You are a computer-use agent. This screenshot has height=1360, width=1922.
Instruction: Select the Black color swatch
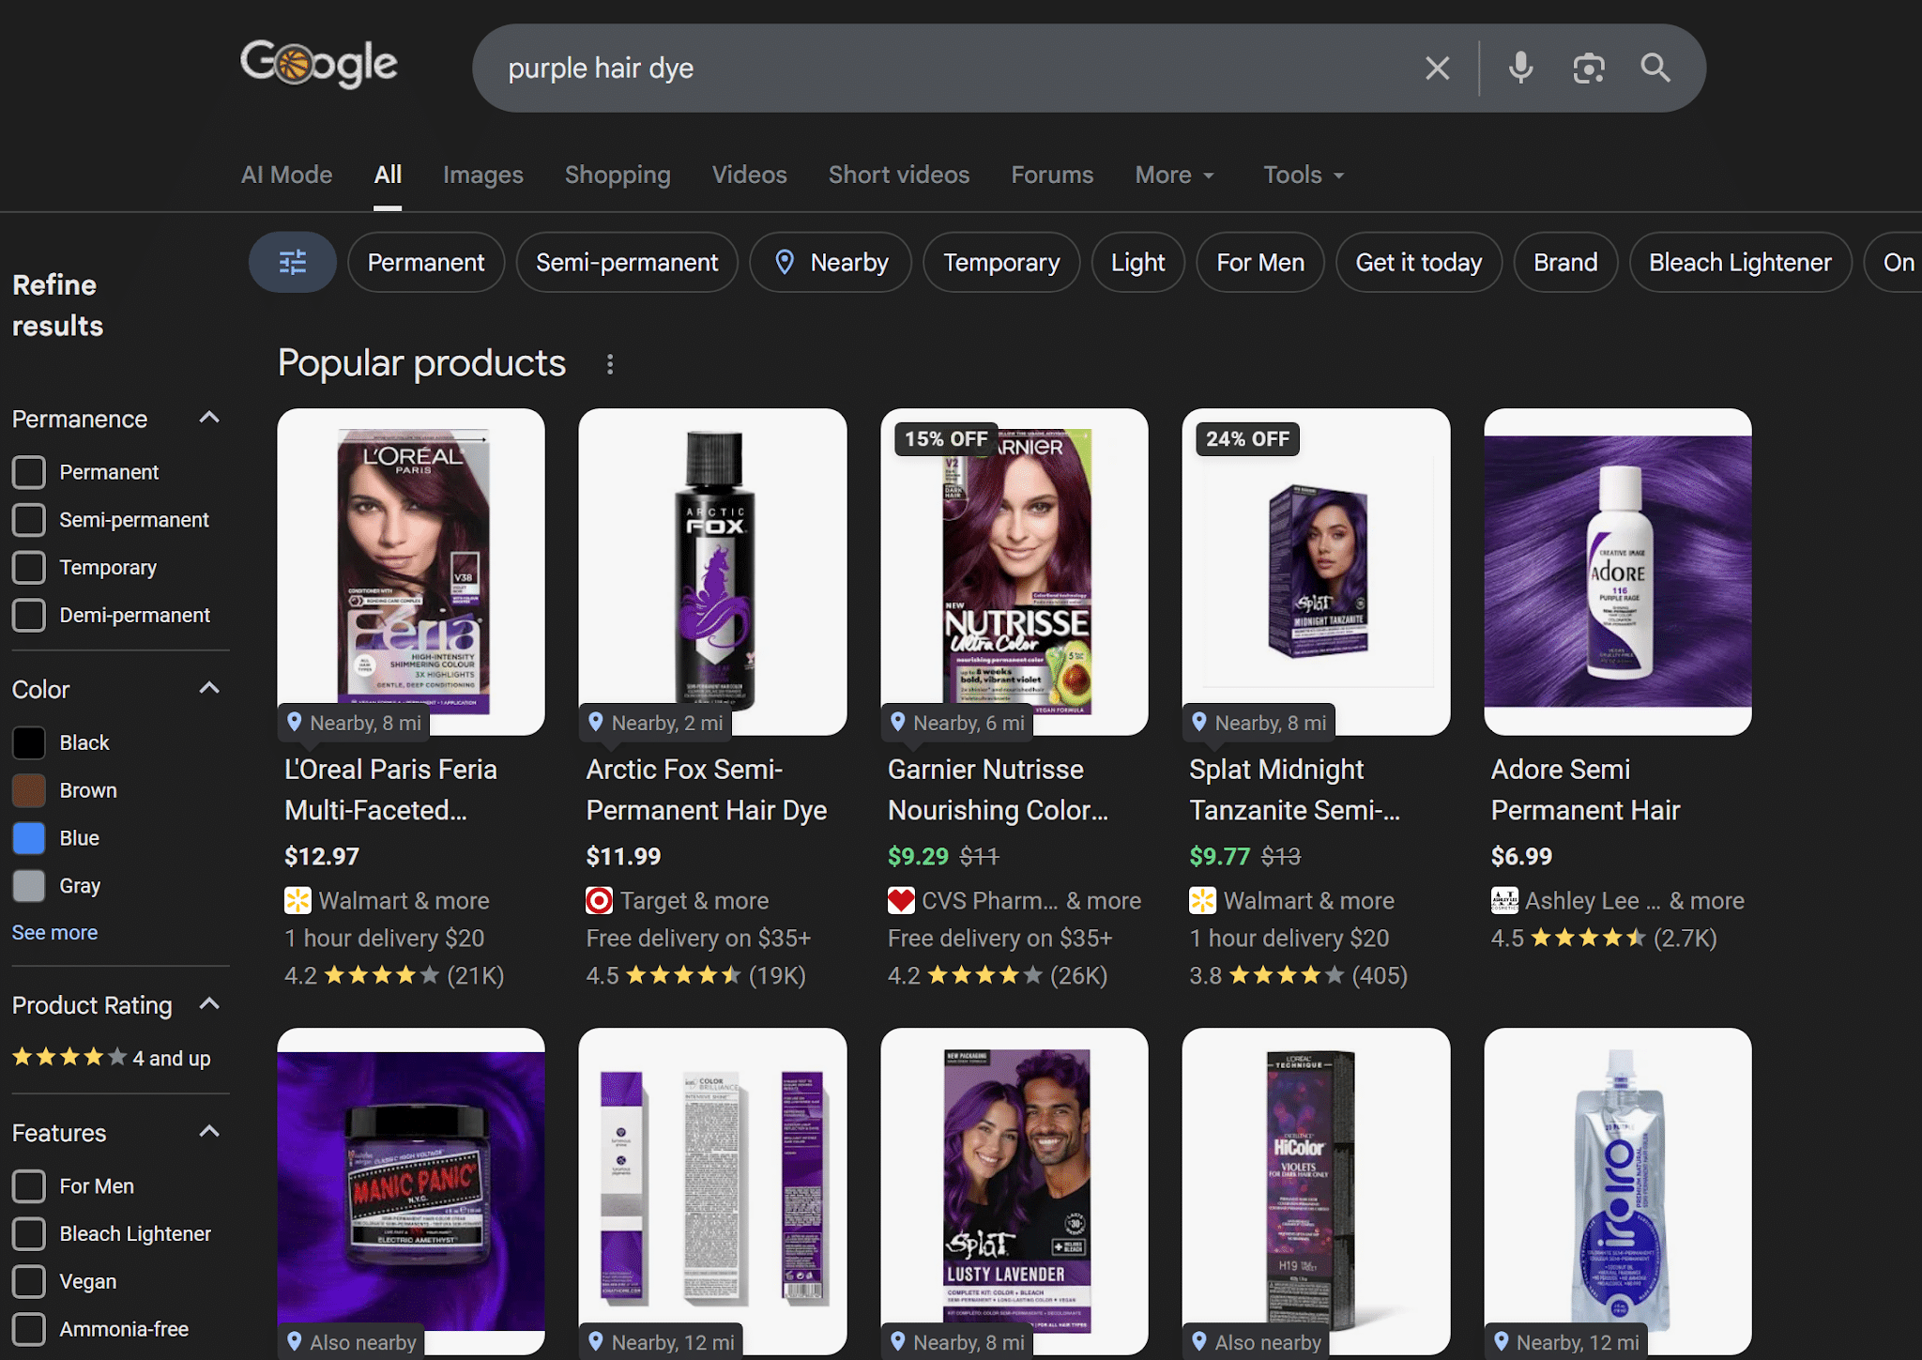[x=29, y=742]
